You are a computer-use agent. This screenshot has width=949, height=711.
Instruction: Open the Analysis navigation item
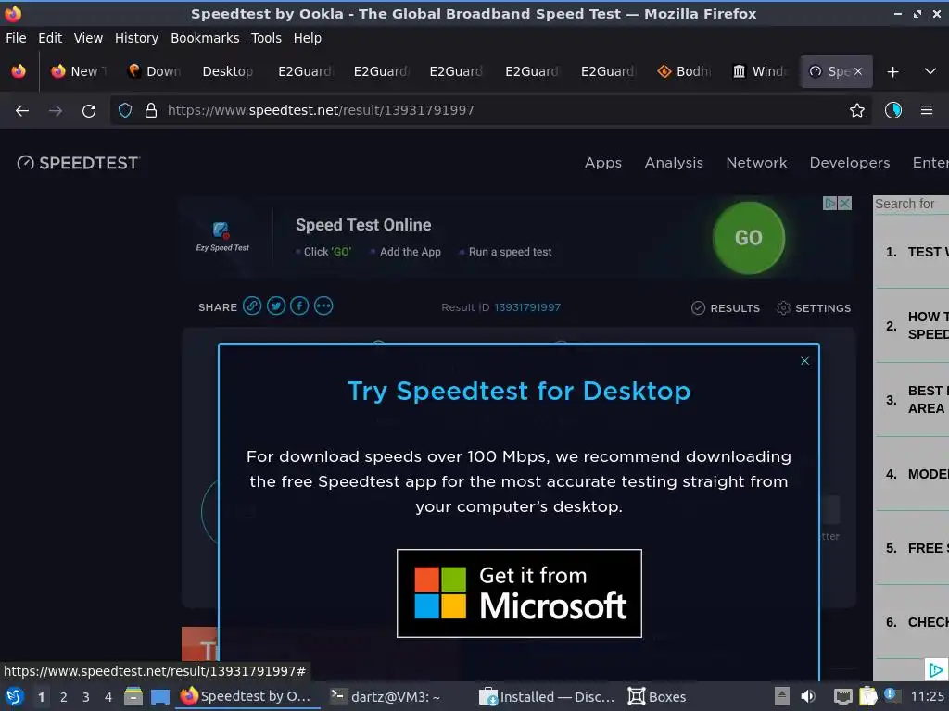coord(674,163)
